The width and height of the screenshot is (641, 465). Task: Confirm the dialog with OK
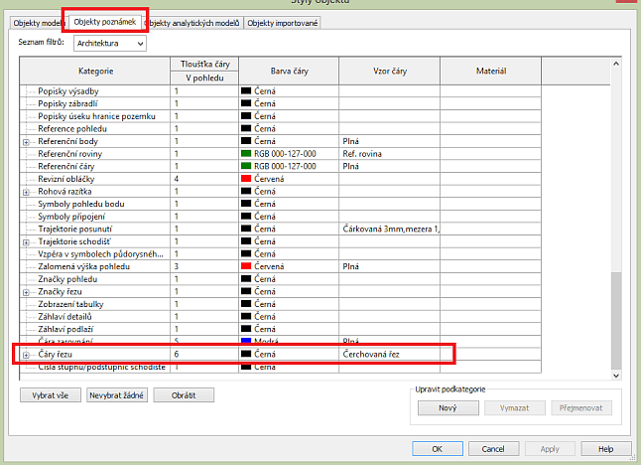click(437, 449)
